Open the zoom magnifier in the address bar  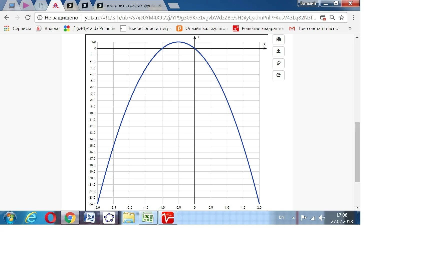pos(332,17)
